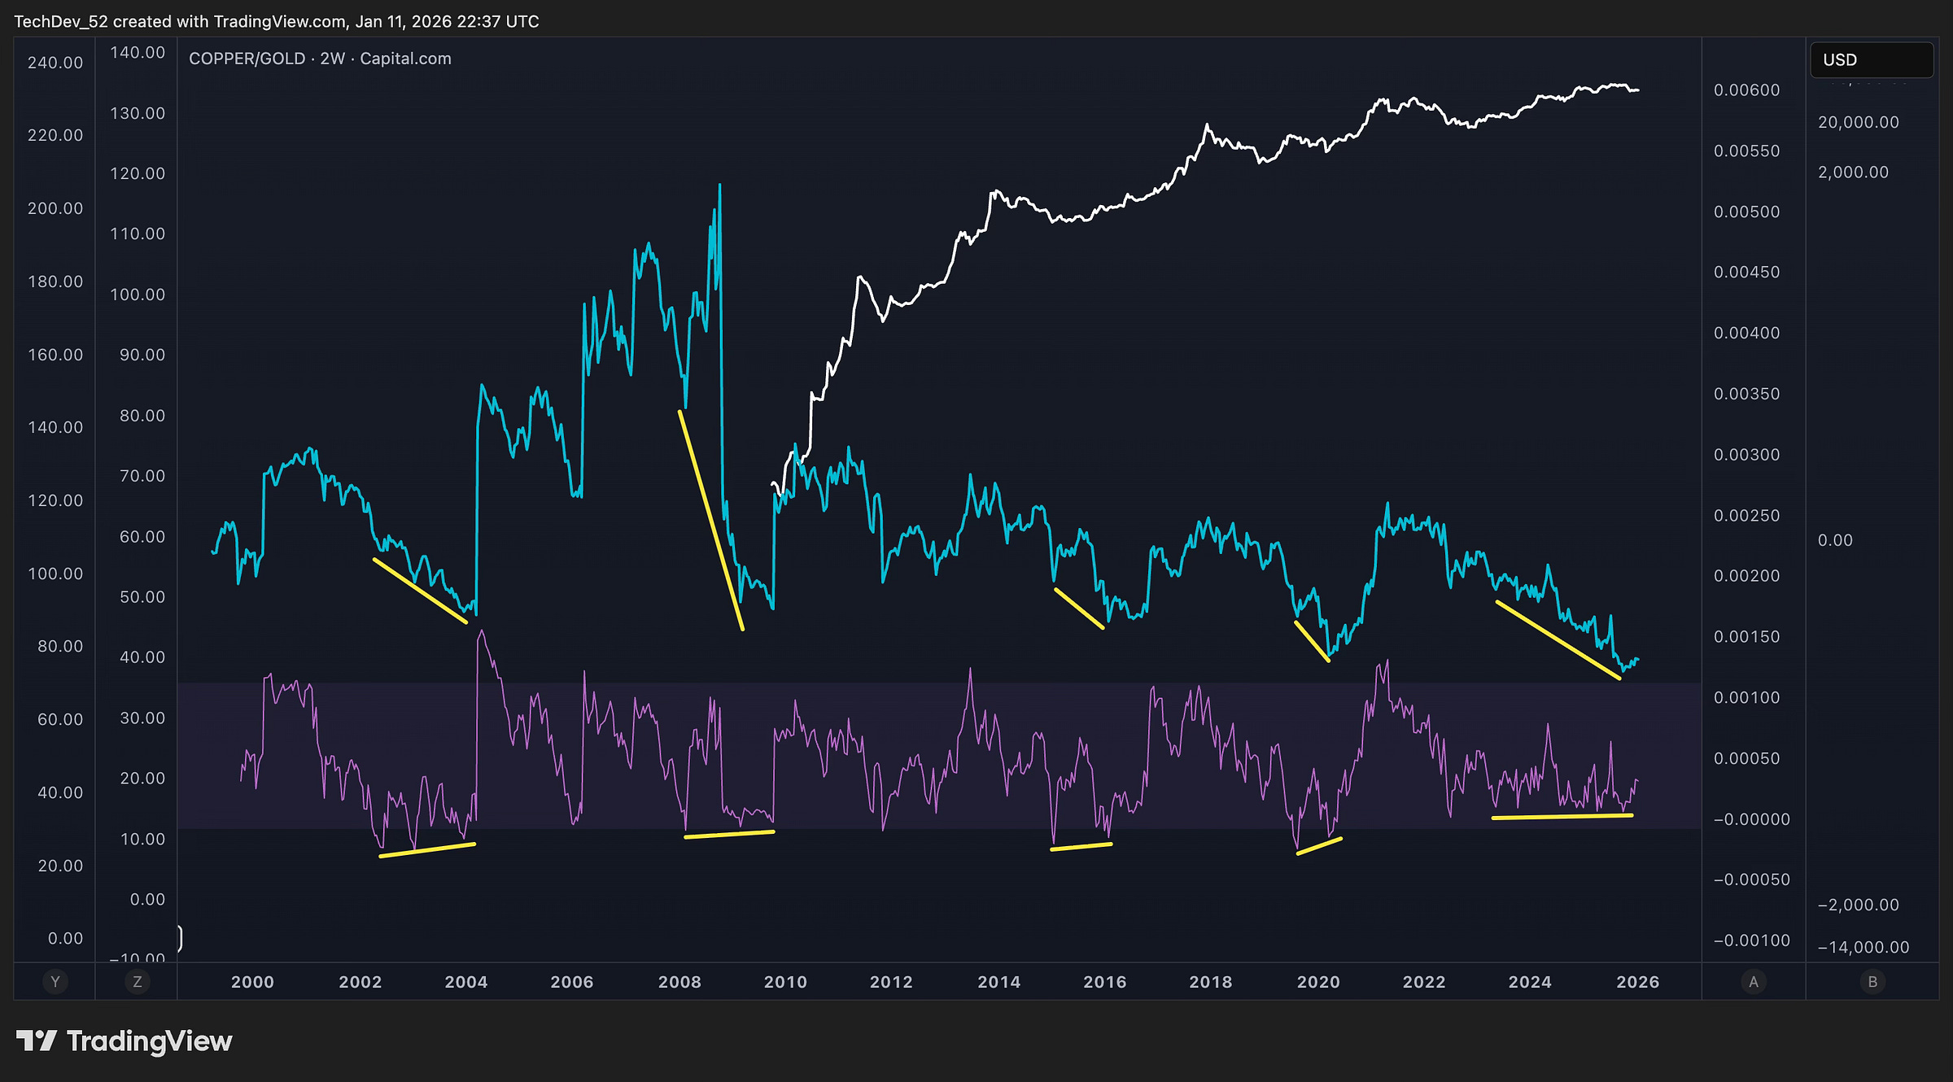Click the 140.00 label on Z scale

pos(138,53)
